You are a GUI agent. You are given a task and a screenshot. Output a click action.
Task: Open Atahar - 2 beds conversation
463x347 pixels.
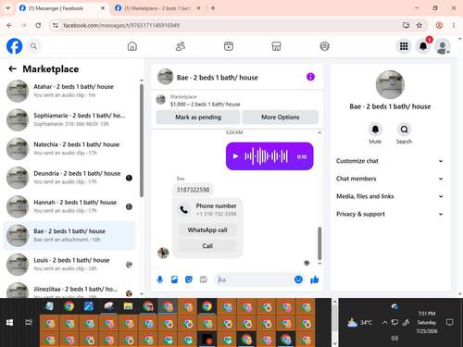tap(69, 91)
